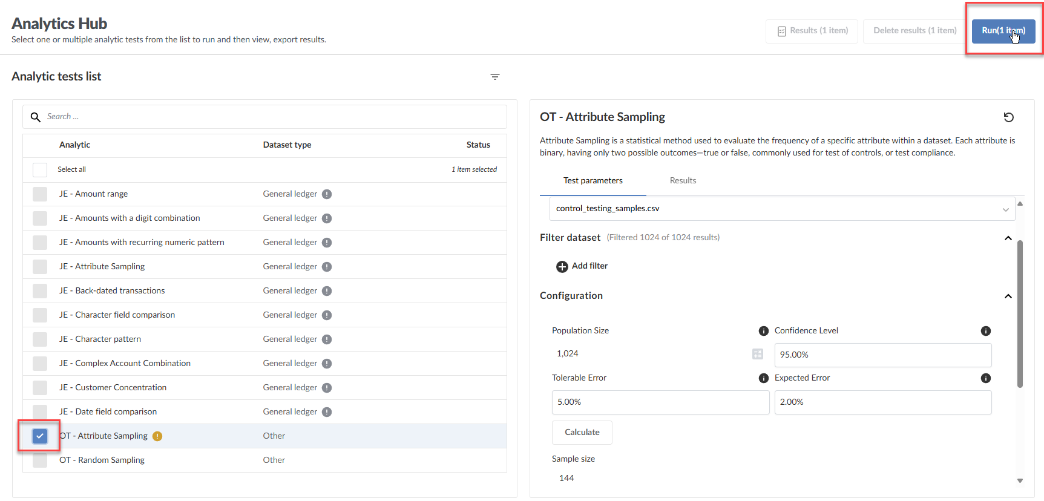1044x501 pixels.
Task: Click status icon for JE - Date field comparison
Action: click(x=327, y=412)
